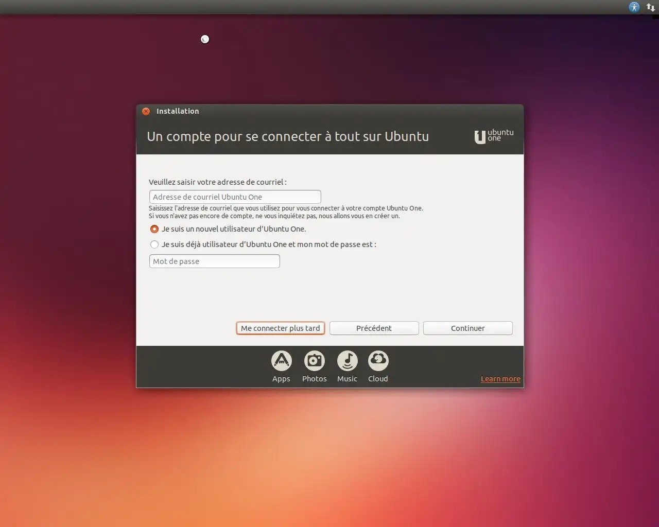Click the 'Veuillez saisir votre adresse de courriel' label

(218, 182)
